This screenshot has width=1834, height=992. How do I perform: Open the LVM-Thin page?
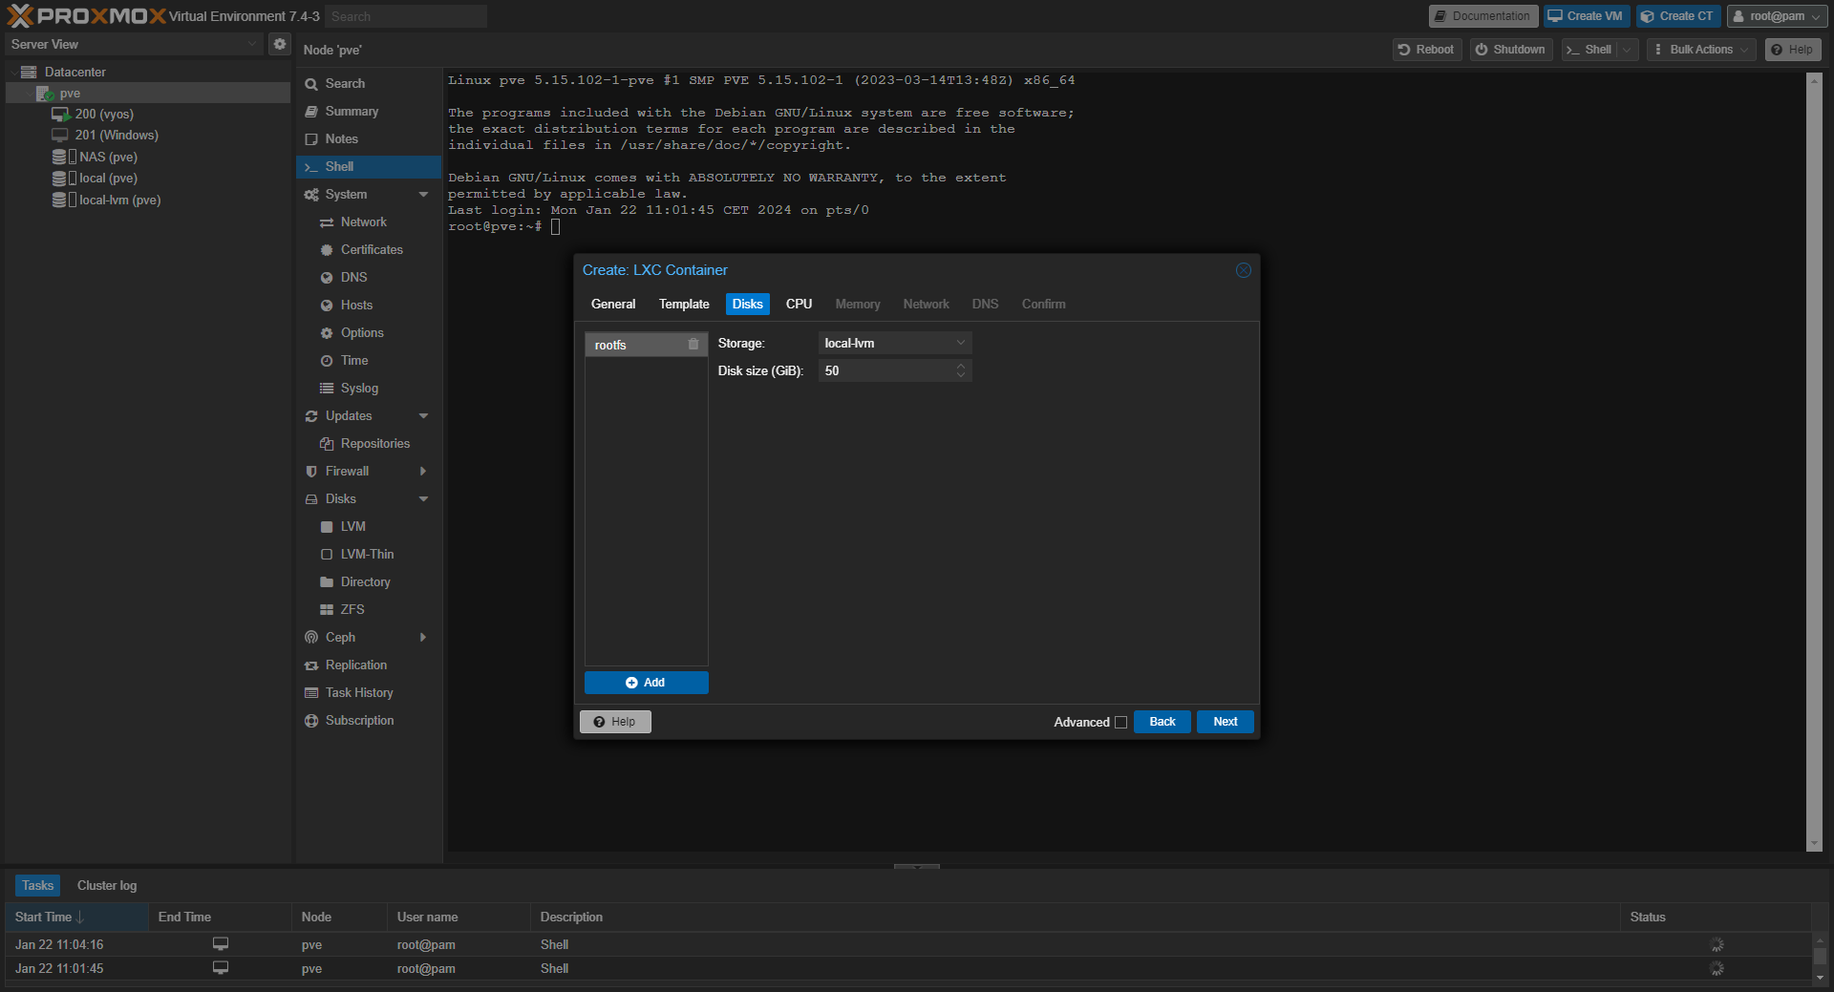pyautogui.click(x=369, y=554)
